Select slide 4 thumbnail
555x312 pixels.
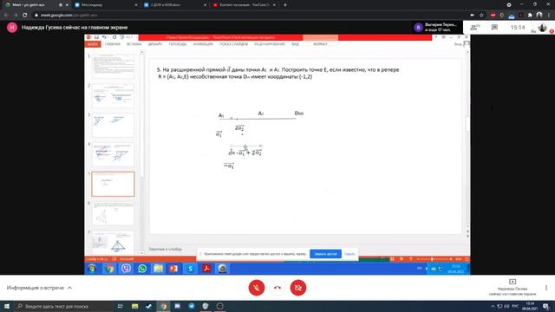coord(114,154)
